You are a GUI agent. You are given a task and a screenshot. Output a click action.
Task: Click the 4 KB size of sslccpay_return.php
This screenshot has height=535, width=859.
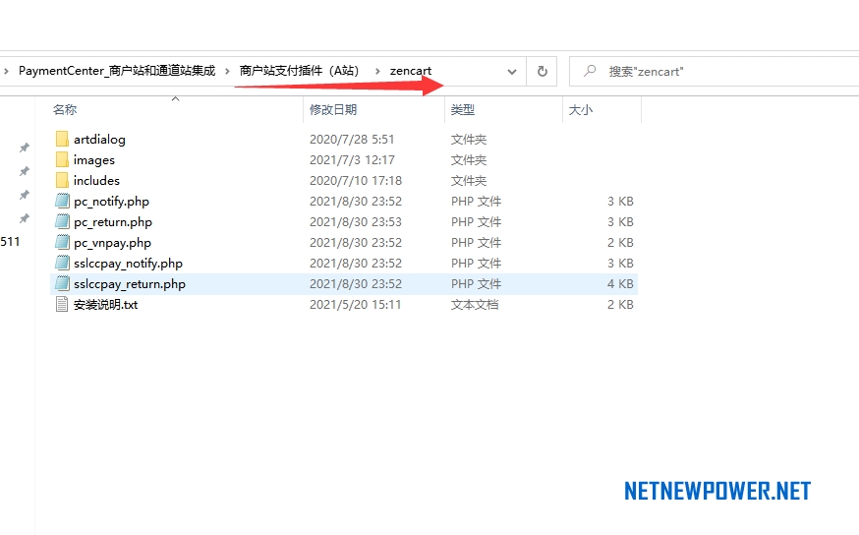[620, 284]
